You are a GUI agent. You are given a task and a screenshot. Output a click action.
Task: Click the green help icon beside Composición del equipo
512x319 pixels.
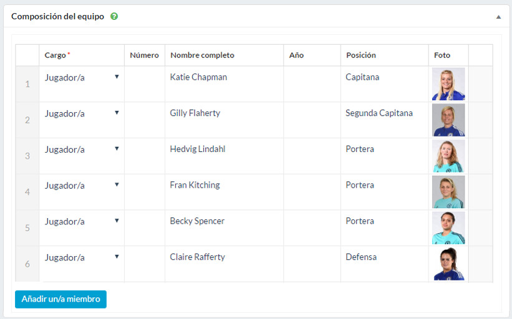(114, 17)
